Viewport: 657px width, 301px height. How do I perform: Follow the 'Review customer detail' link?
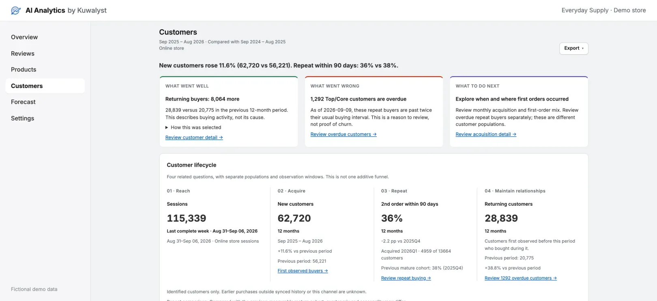[194, 138]
